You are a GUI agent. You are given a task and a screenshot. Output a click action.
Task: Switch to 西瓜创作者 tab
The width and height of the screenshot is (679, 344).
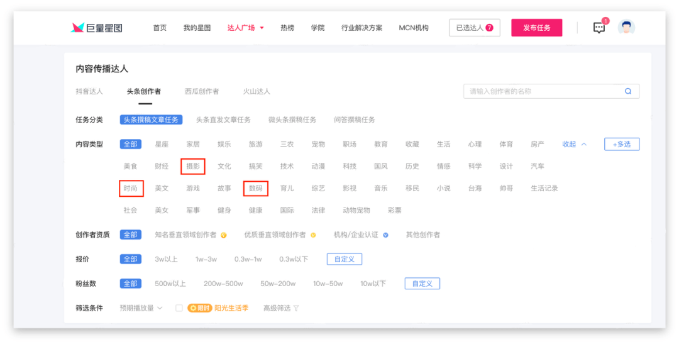[x=202, y=91]
